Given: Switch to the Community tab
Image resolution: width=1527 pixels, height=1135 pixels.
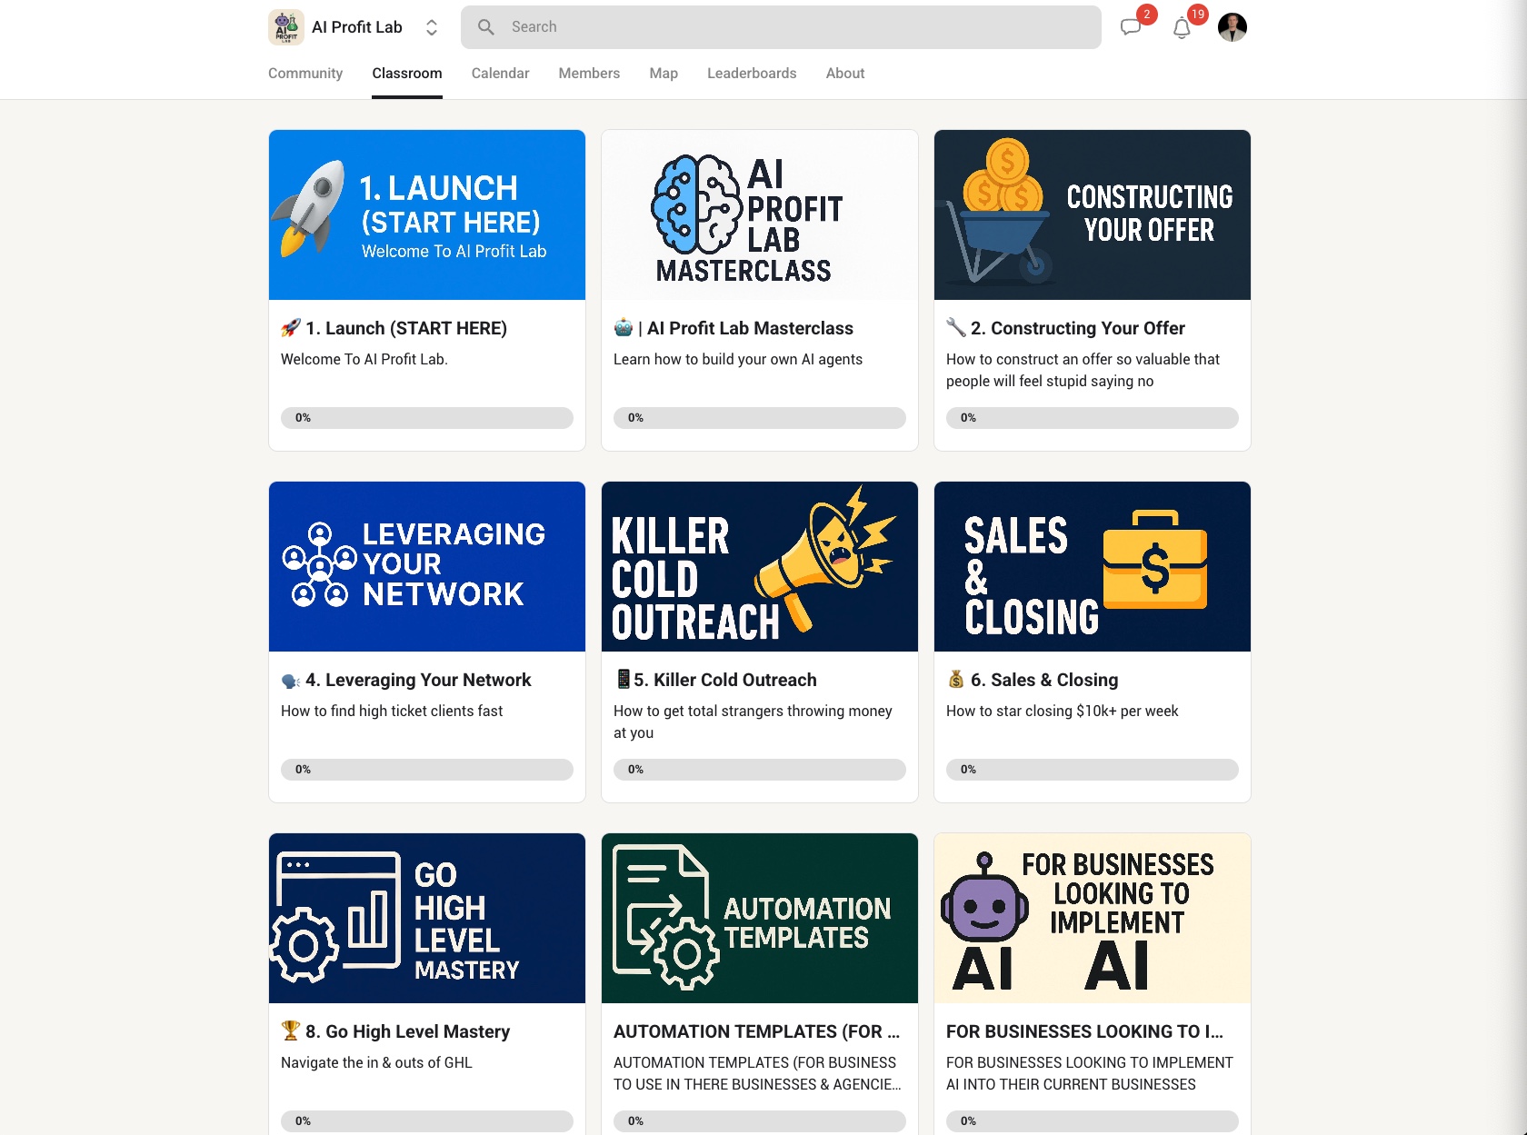Looking at the screenshot, I should [305, 74].
